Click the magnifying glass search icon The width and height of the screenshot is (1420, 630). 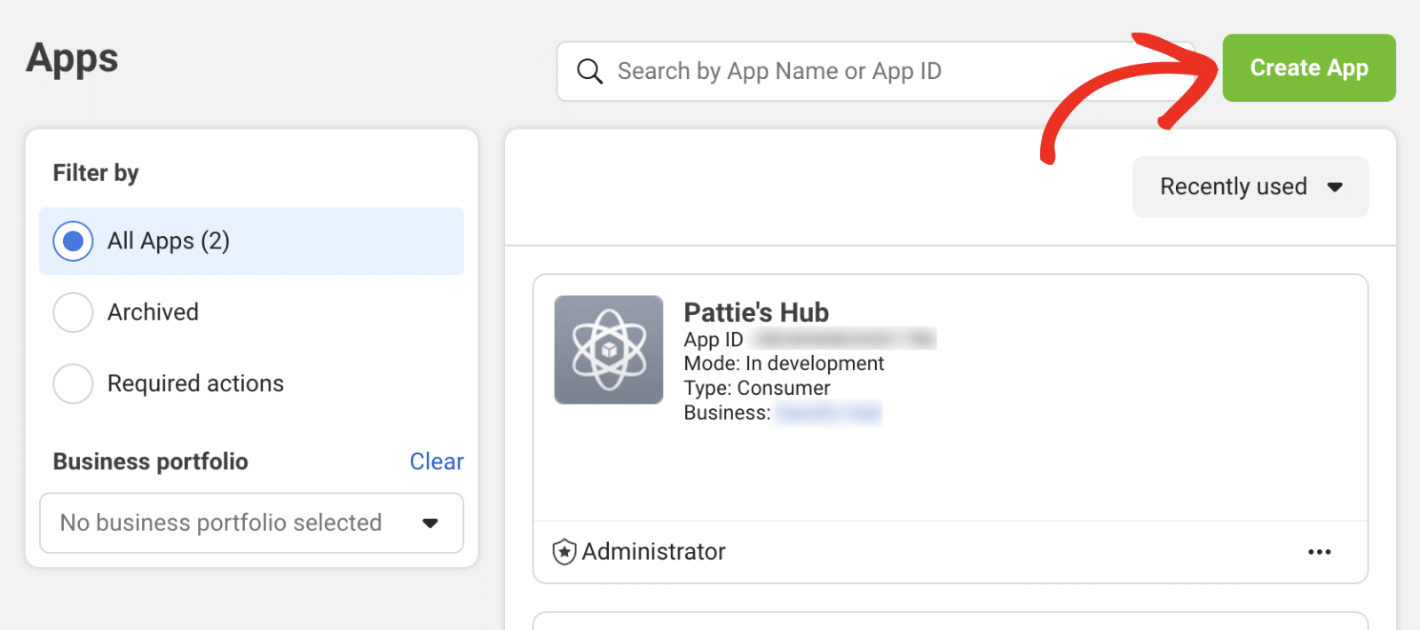tap(590, 71)
